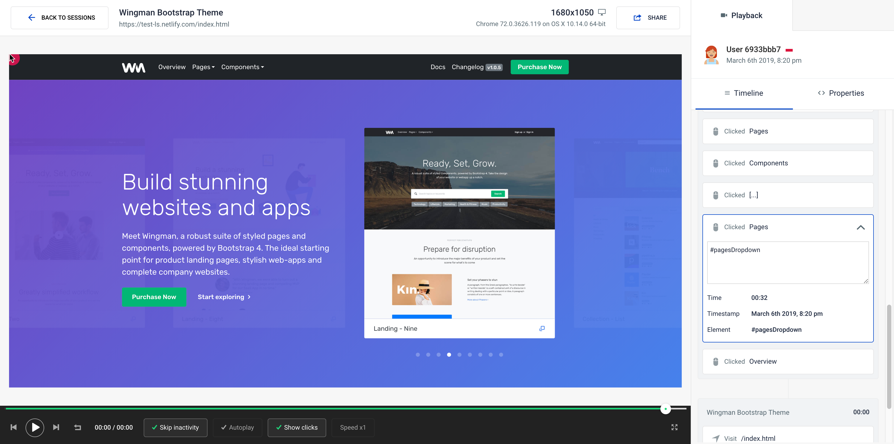
Task: Open the Components dropdown in page navbar
Action: 242,67
